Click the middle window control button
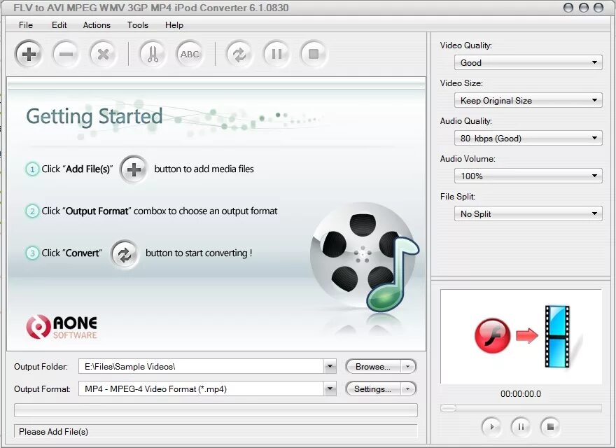 [x=583, y=8]
